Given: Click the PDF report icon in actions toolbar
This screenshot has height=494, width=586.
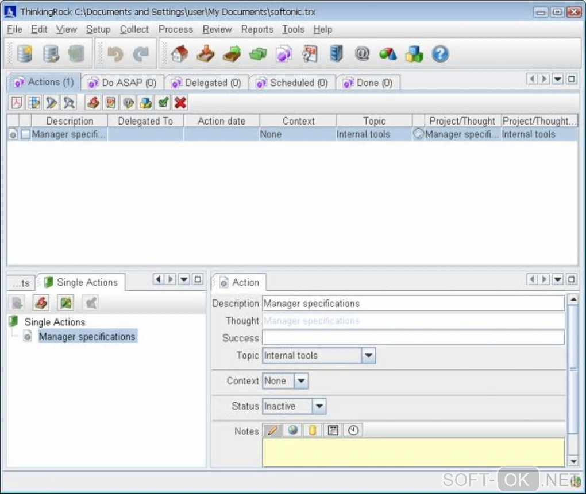Looking at the screenshot, I should 17,103.
